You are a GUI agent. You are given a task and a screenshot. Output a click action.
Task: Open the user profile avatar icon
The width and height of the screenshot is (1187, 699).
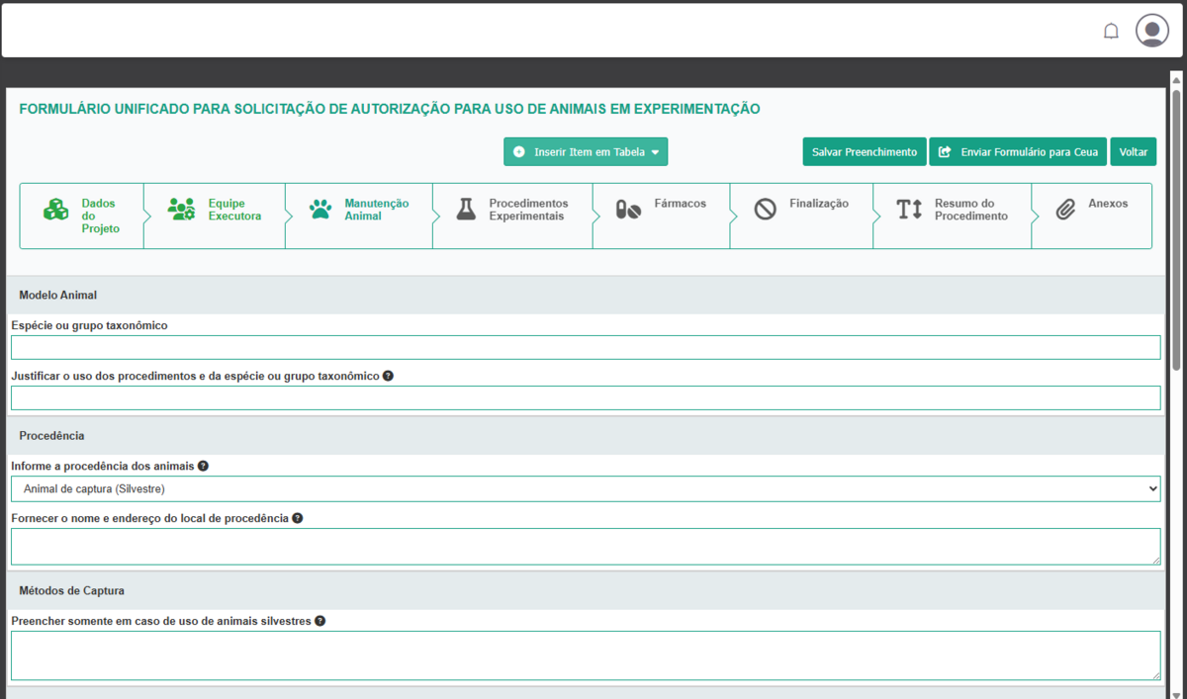pyautogui.click(x=1151, y=31)
